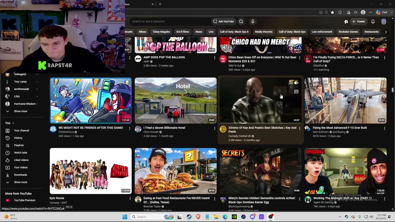Image resolution: width=395 pixels, height=222 pixels.
Task: Open Chris Howett channel avatar
Action: (x=138, y=129)
